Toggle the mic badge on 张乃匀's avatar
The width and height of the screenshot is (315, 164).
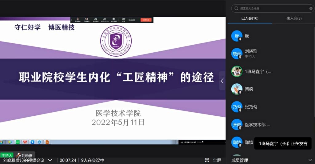pos(240,110)
